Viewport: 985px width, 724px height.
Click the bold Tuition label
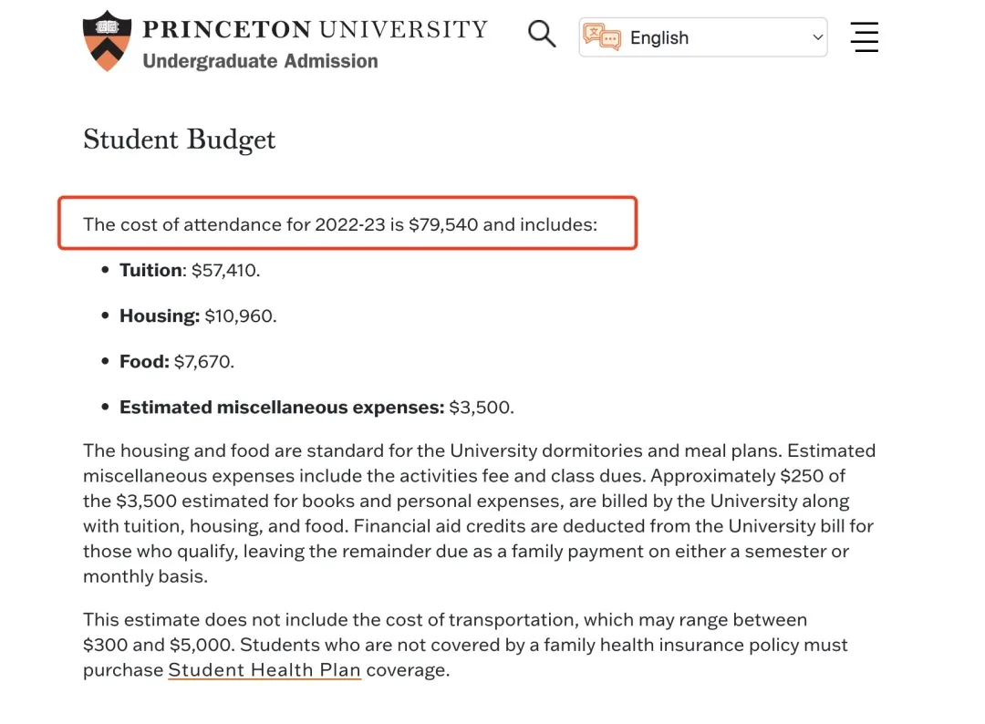coord(150,270)
